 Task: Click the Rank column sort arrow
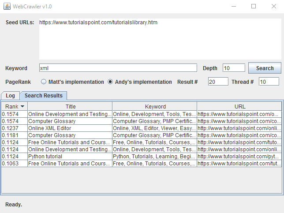[x=22, y=106]
